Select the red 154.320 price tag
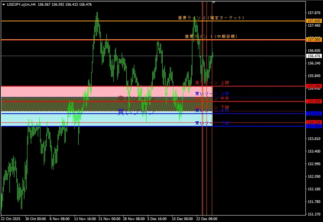This screenshot has height=222, width=323. [x=313, y=122]
